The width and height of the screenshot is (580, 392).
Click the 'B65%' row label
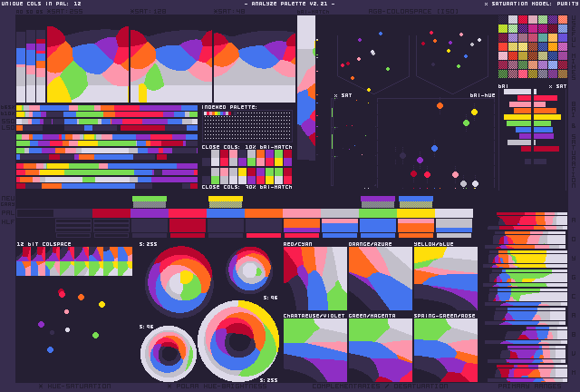(x=8, y=107)
